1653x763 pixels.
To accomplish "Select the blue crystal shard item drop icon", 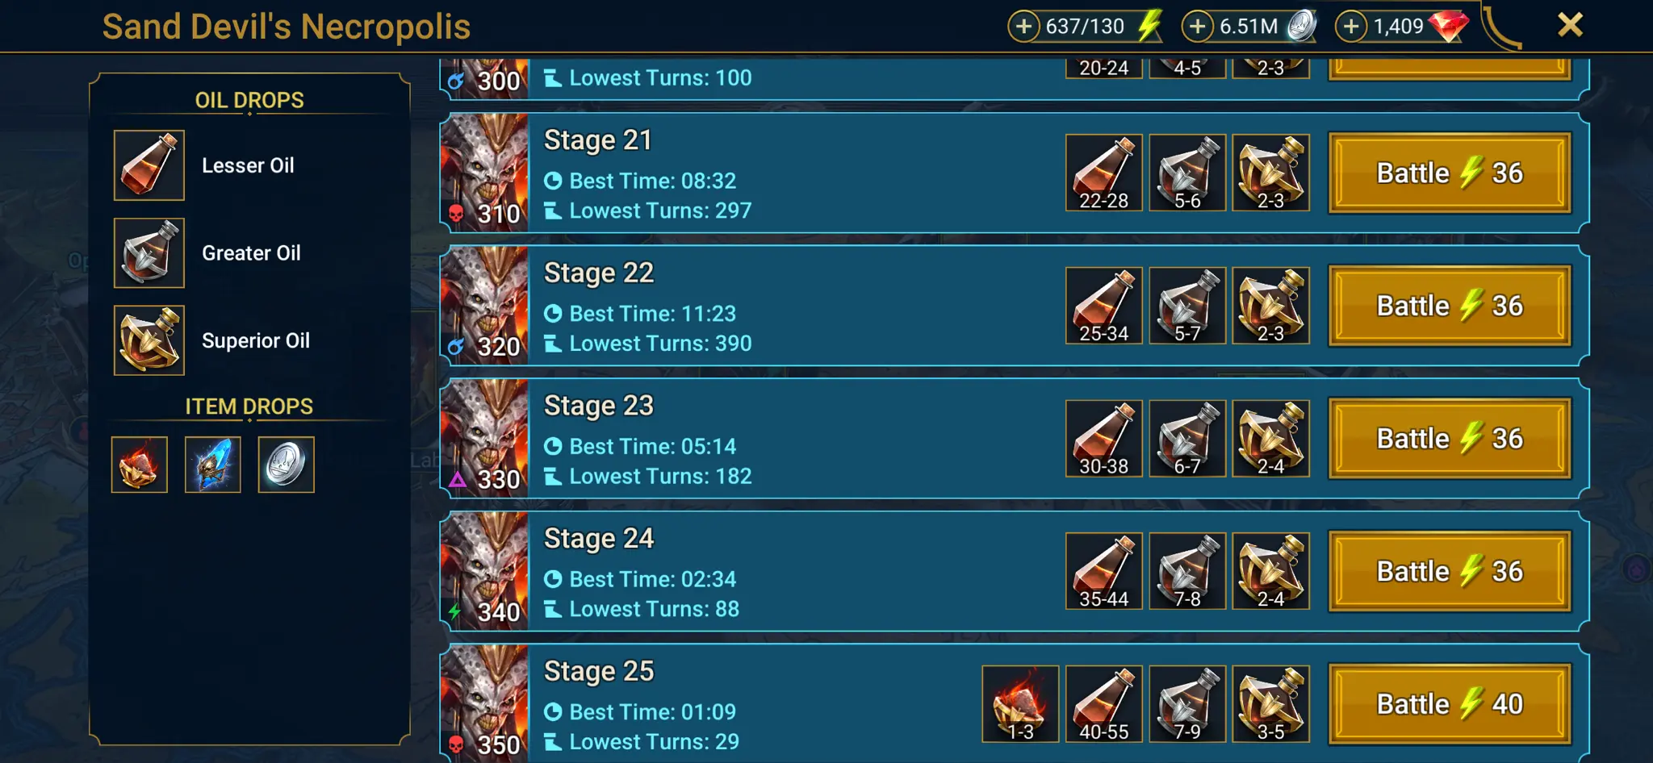I will 213,465.
